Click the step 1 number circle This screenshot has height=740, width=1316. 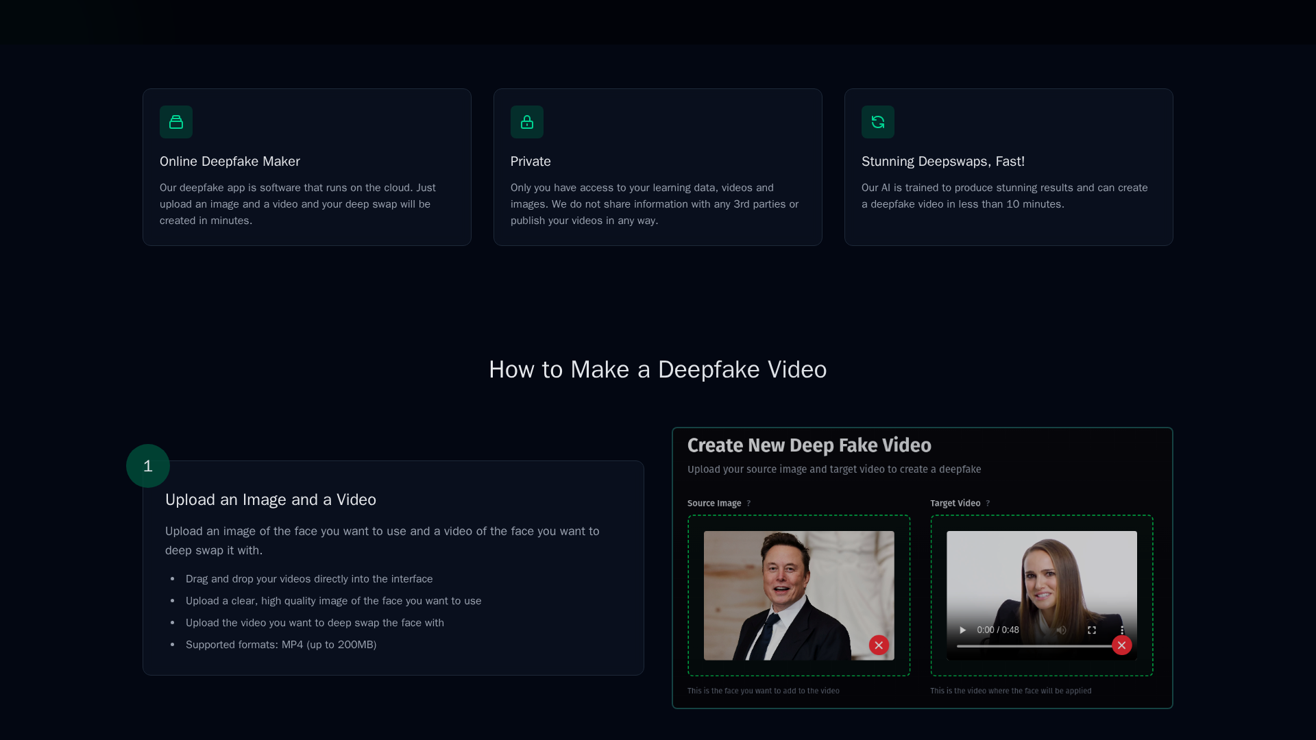point(148,466)
